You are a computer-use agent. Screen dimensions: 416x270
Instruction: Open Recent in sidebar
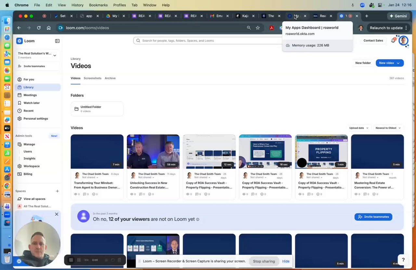click(x=28, y=111)
